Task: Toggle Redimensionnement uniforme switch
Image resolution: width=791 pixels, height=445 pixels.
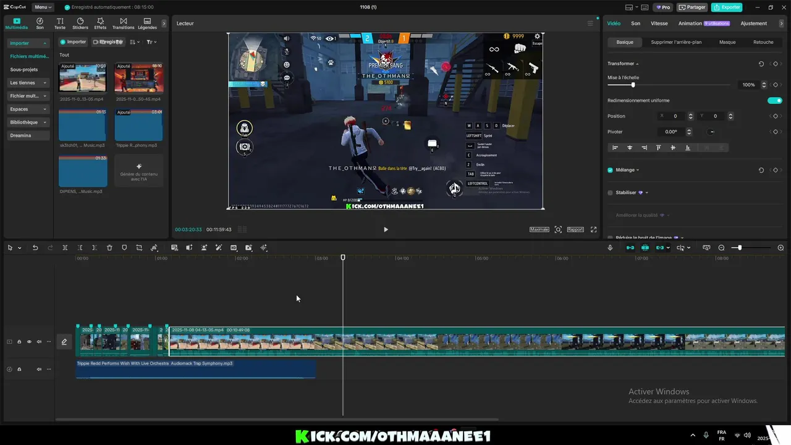Action: pyautogui.click(x=775, y=101)
